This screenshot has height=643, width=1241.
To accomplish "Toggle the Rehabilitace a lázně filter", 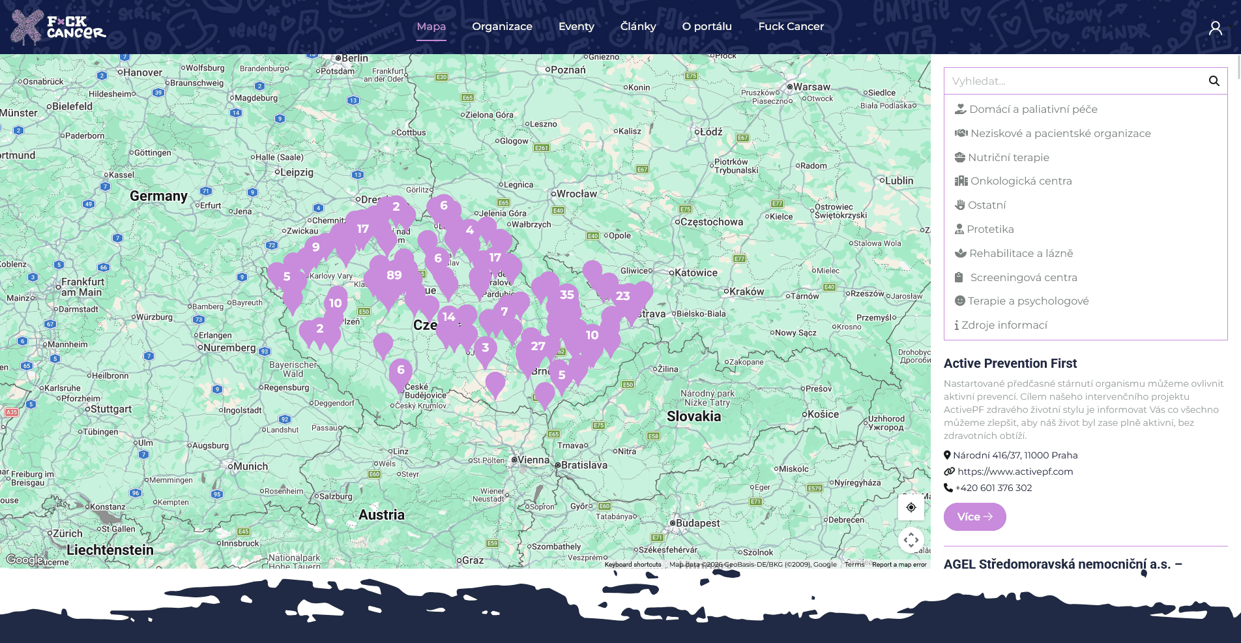I will coord(1021,254).
